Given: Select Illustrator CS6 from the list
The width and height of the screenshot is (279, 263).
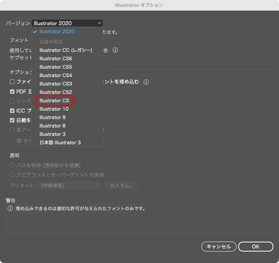Looking at the screenshot, I should 67,58.
